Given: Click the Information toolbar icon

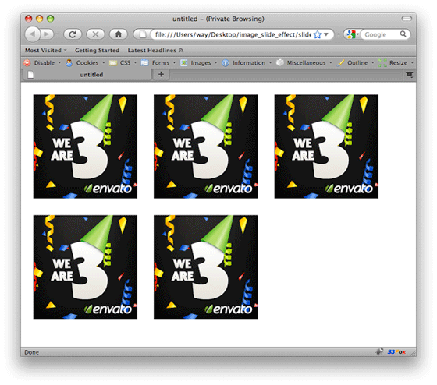Looking at the screenshot, I should pos(226,63).
